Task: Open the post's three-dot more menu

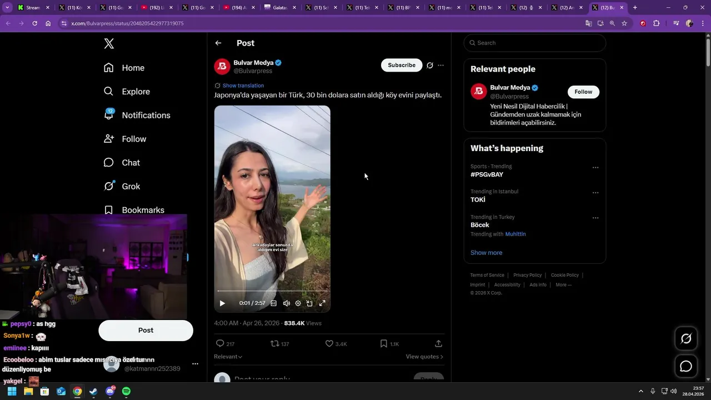Action: 440,66
